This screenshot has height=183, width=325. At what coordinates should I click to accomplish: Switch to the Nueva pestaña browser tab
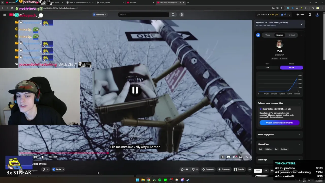110,3
